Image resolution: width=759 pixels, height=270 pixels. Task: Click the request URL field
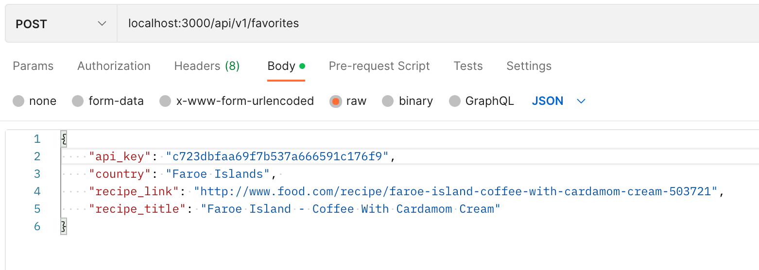coord(437,24)
